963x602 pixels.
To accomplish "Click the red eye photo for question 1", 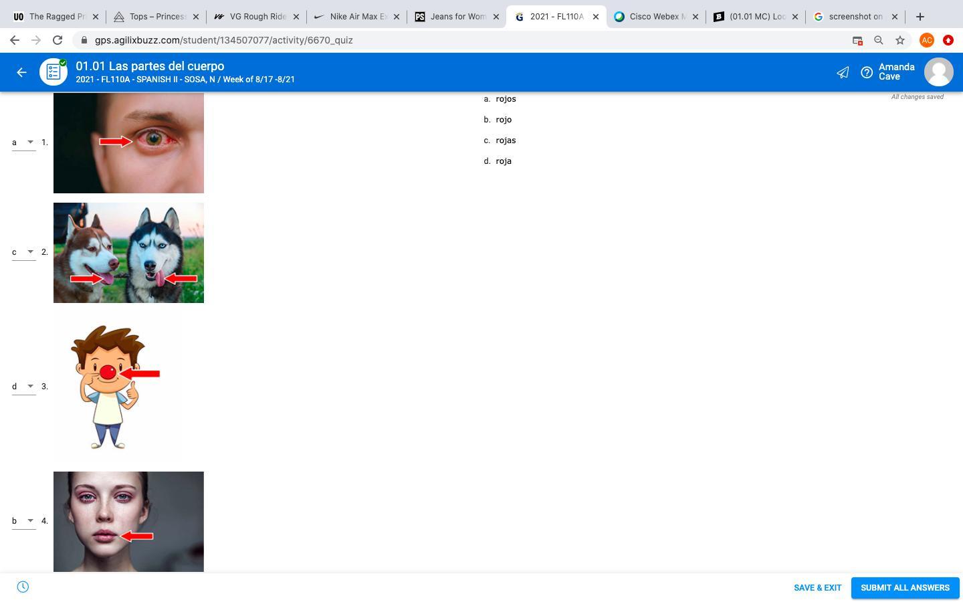I will click(x=128, y=143).
